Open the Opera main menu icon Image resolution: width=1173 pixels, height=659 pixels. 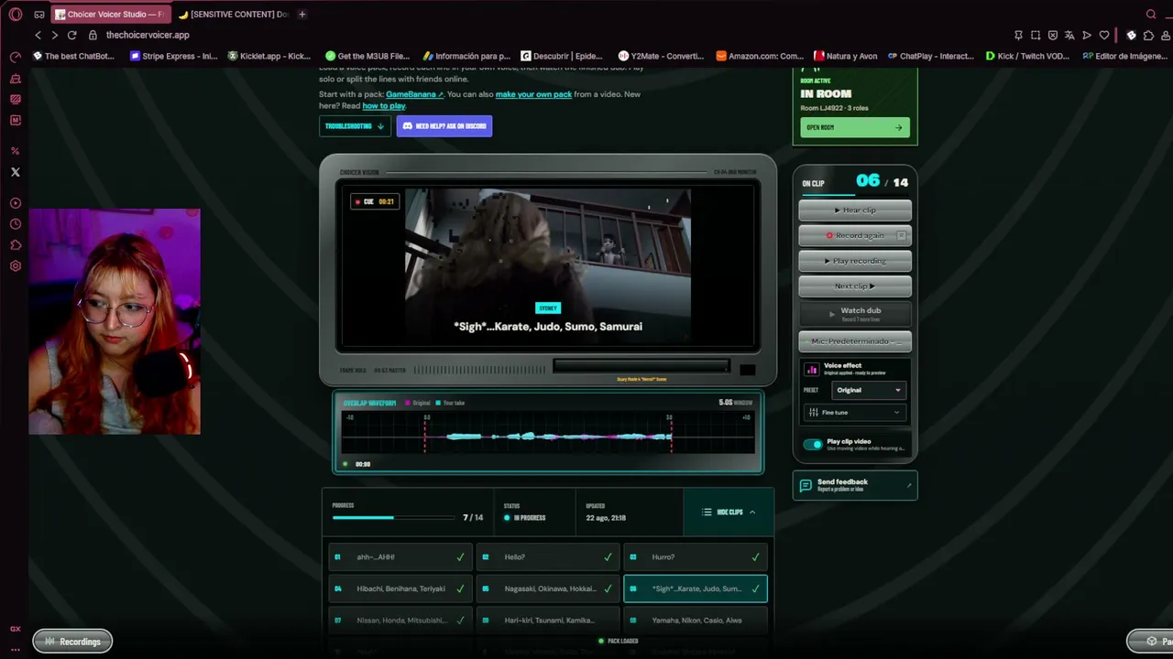[16, 14]
